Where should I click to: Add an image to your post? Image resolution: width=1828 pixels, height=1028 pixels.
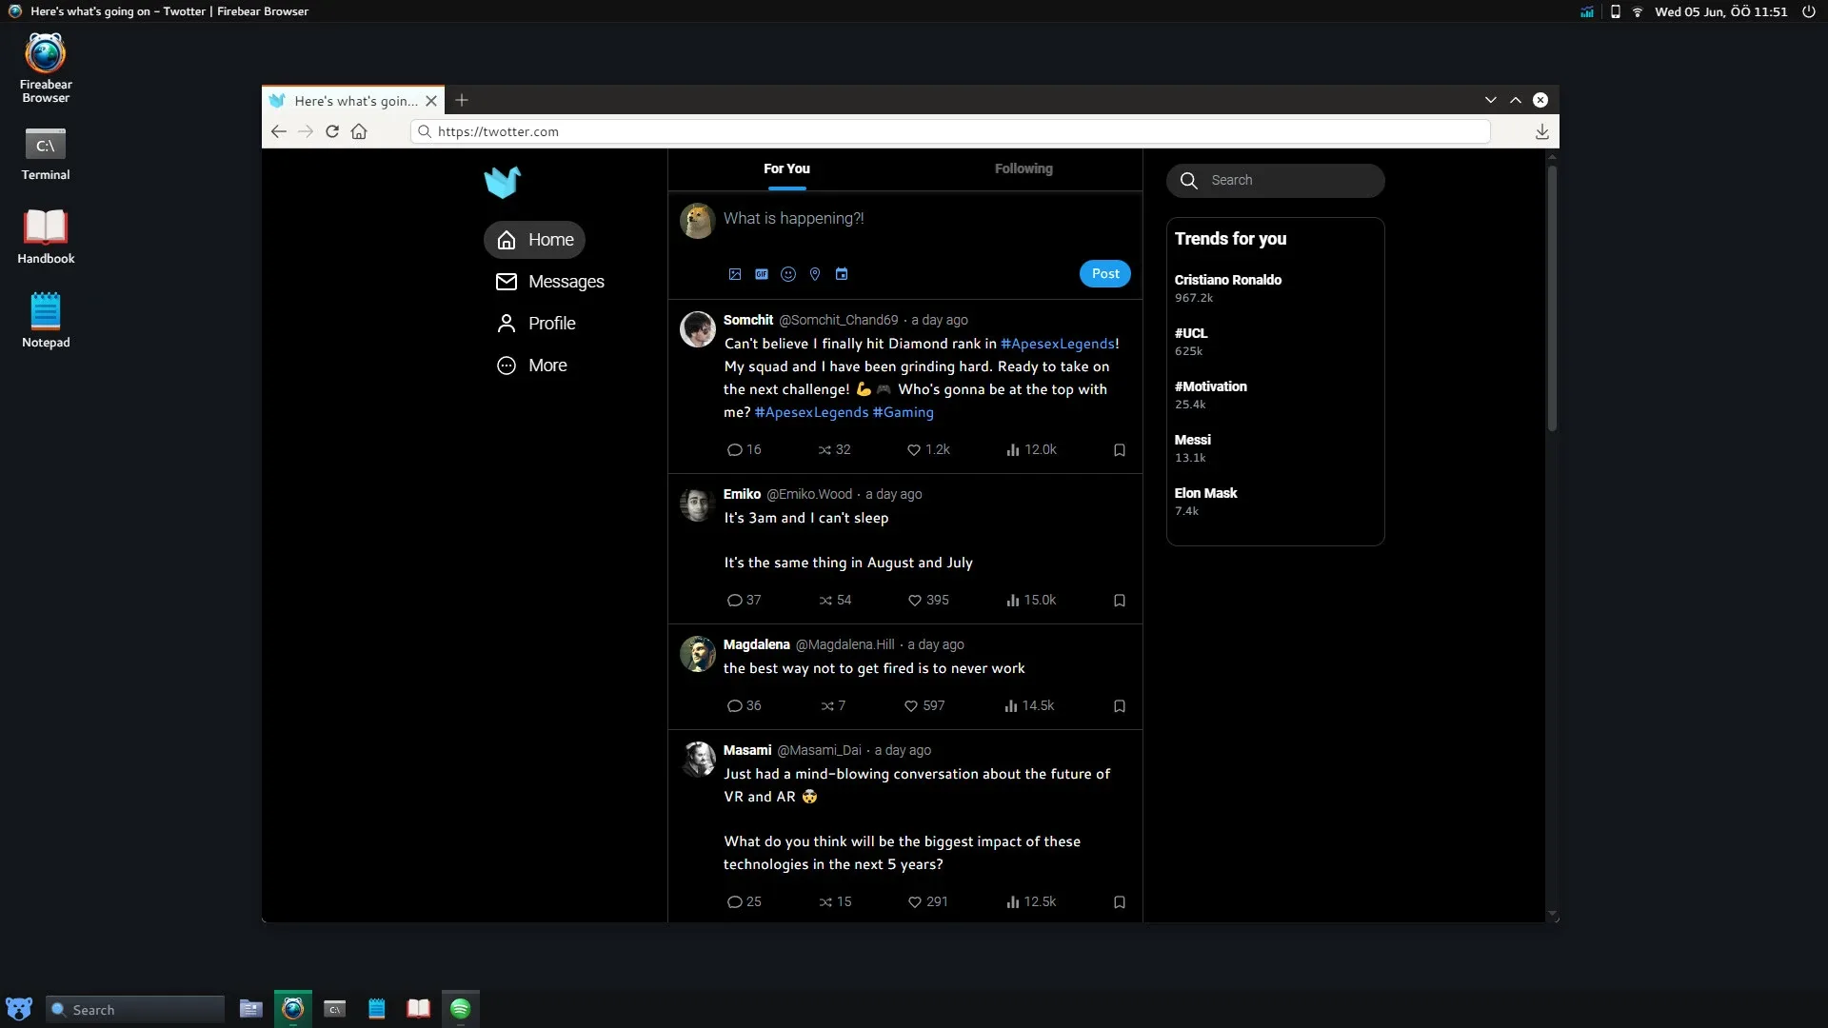pos(734,274)
